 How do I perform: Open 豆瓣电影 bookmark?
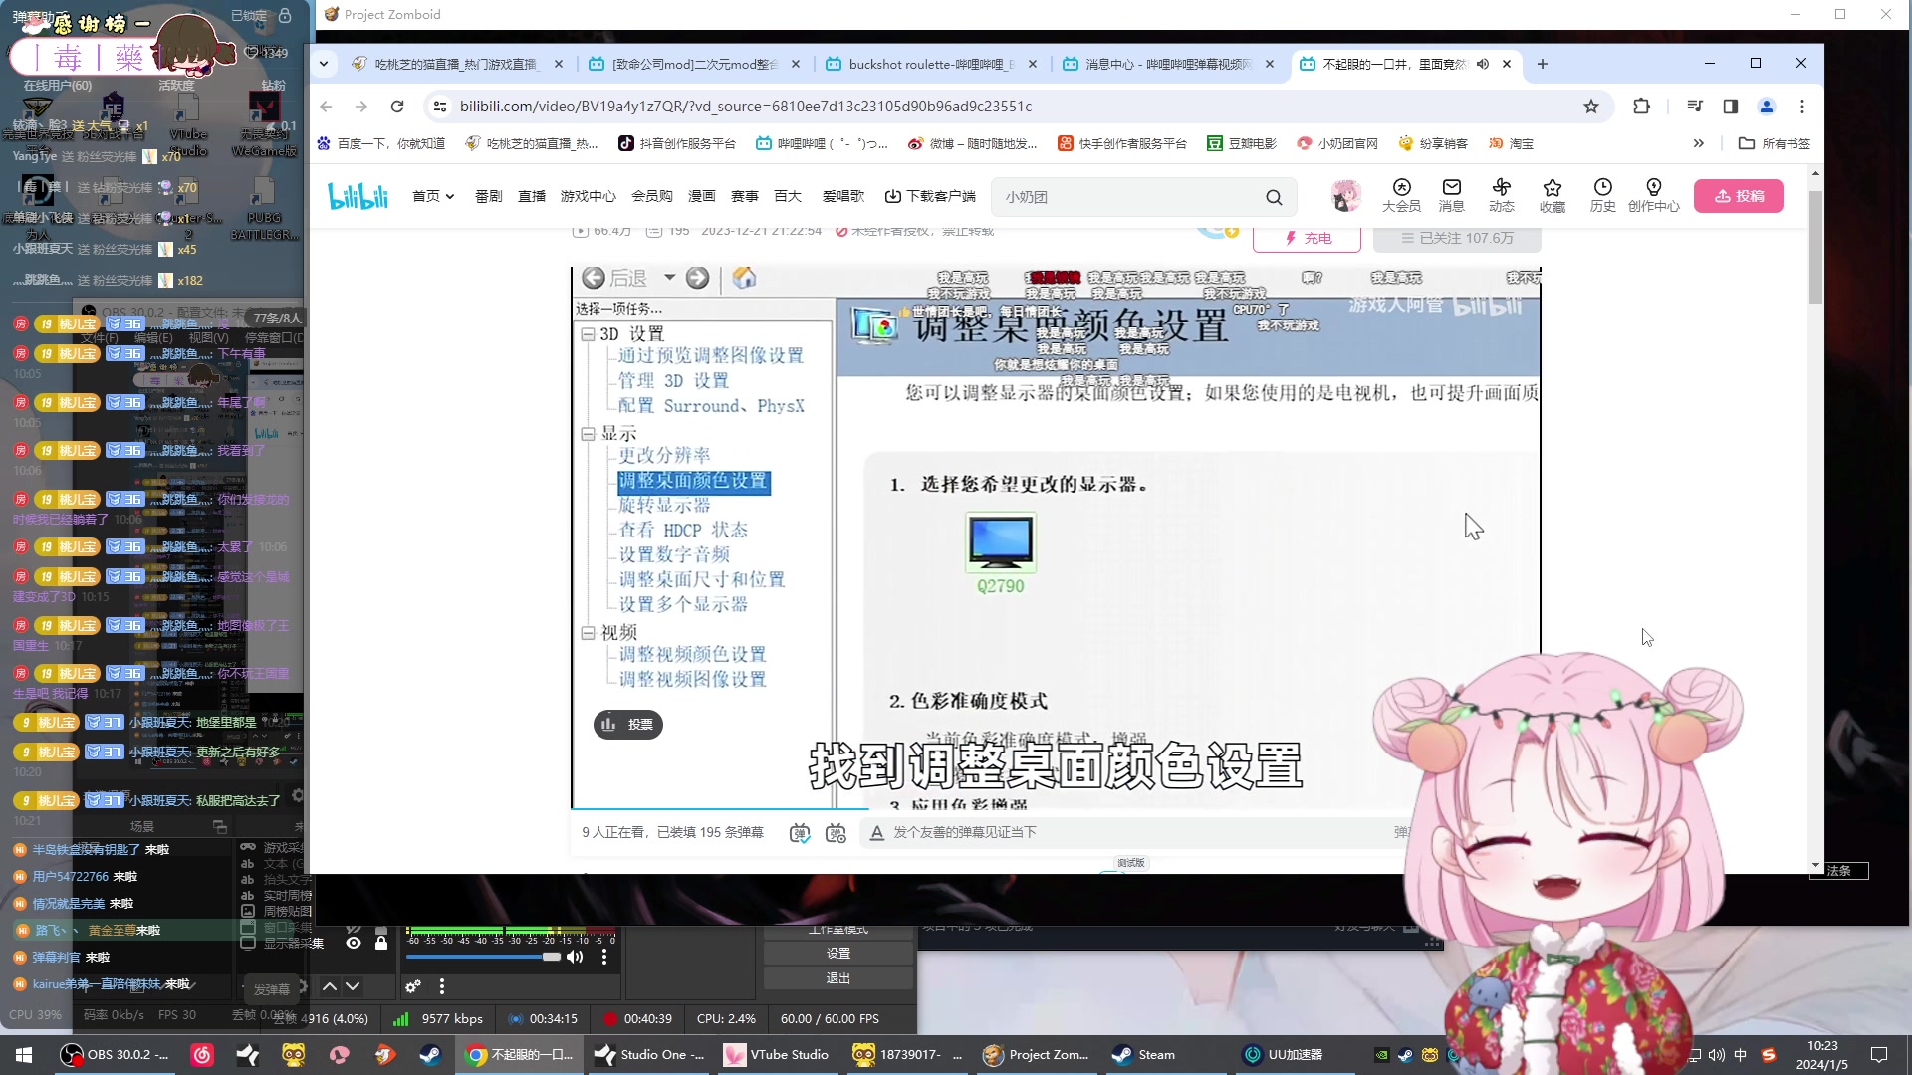[x=1242, y=143]
